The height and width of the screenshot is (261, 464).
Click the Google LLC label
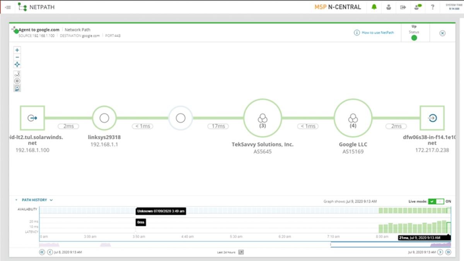pyautogui.click(x=353, y=144)
